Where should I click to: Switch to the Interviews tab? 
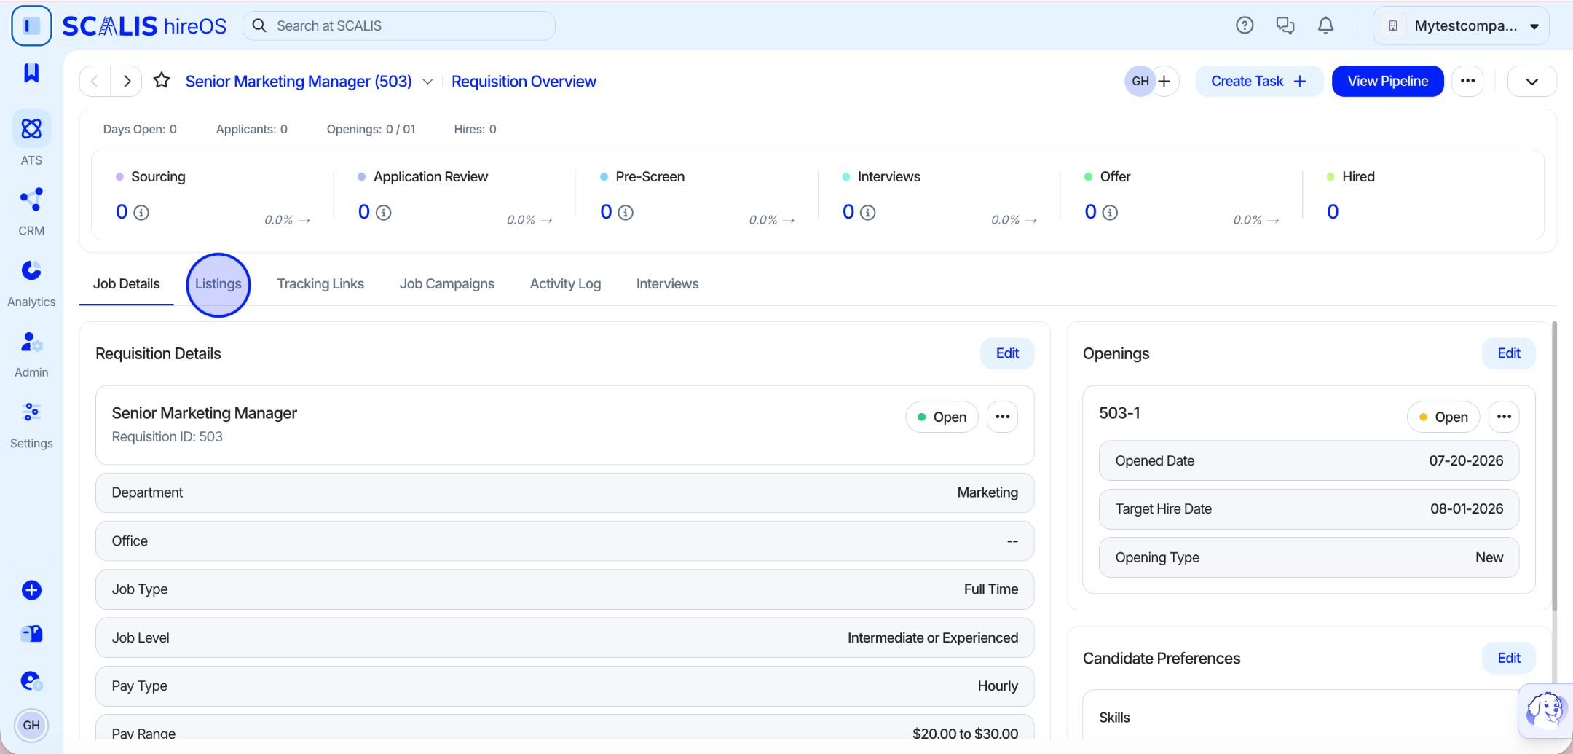coord(667,283)
